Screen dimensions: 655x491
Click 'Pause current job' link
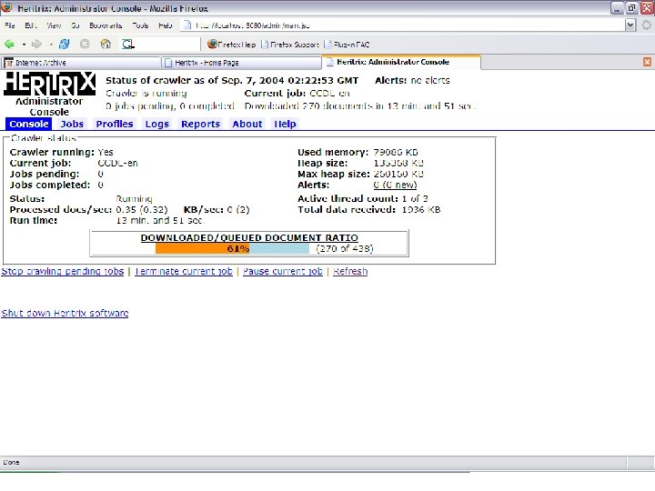(283, 271)
